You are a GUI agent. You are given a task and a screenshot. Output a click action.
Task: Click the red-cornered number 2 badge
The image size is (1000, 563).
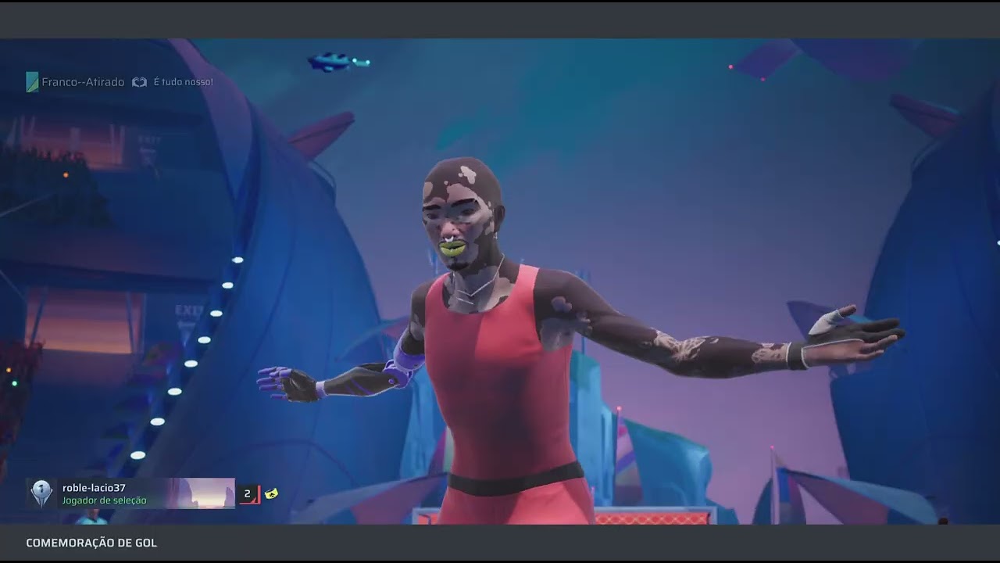pyautogui.click(x=249, y=494)
